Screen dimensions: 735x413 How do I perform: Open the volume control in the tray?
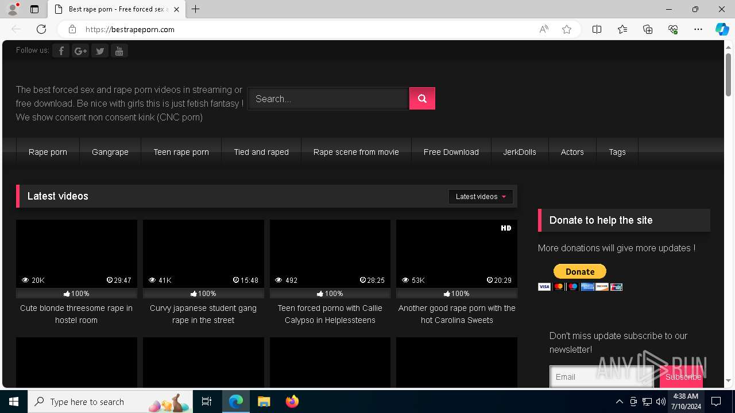point(661,402)
